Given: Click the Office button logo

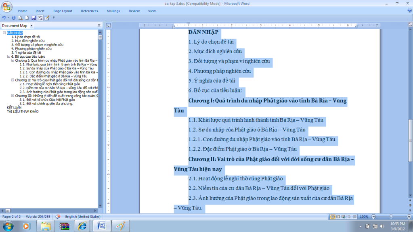Looking at the screenshot, I should [7, 6].
